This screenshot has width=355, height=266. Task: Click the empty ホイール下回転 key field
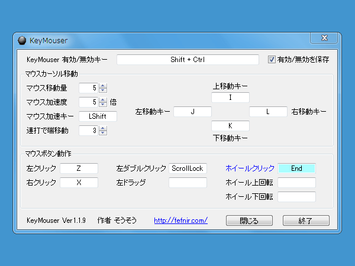coord(296,197)
